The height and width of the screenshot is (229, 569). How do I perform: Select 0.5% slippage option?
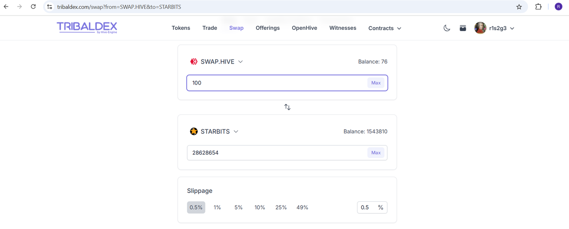click(196, 207)
